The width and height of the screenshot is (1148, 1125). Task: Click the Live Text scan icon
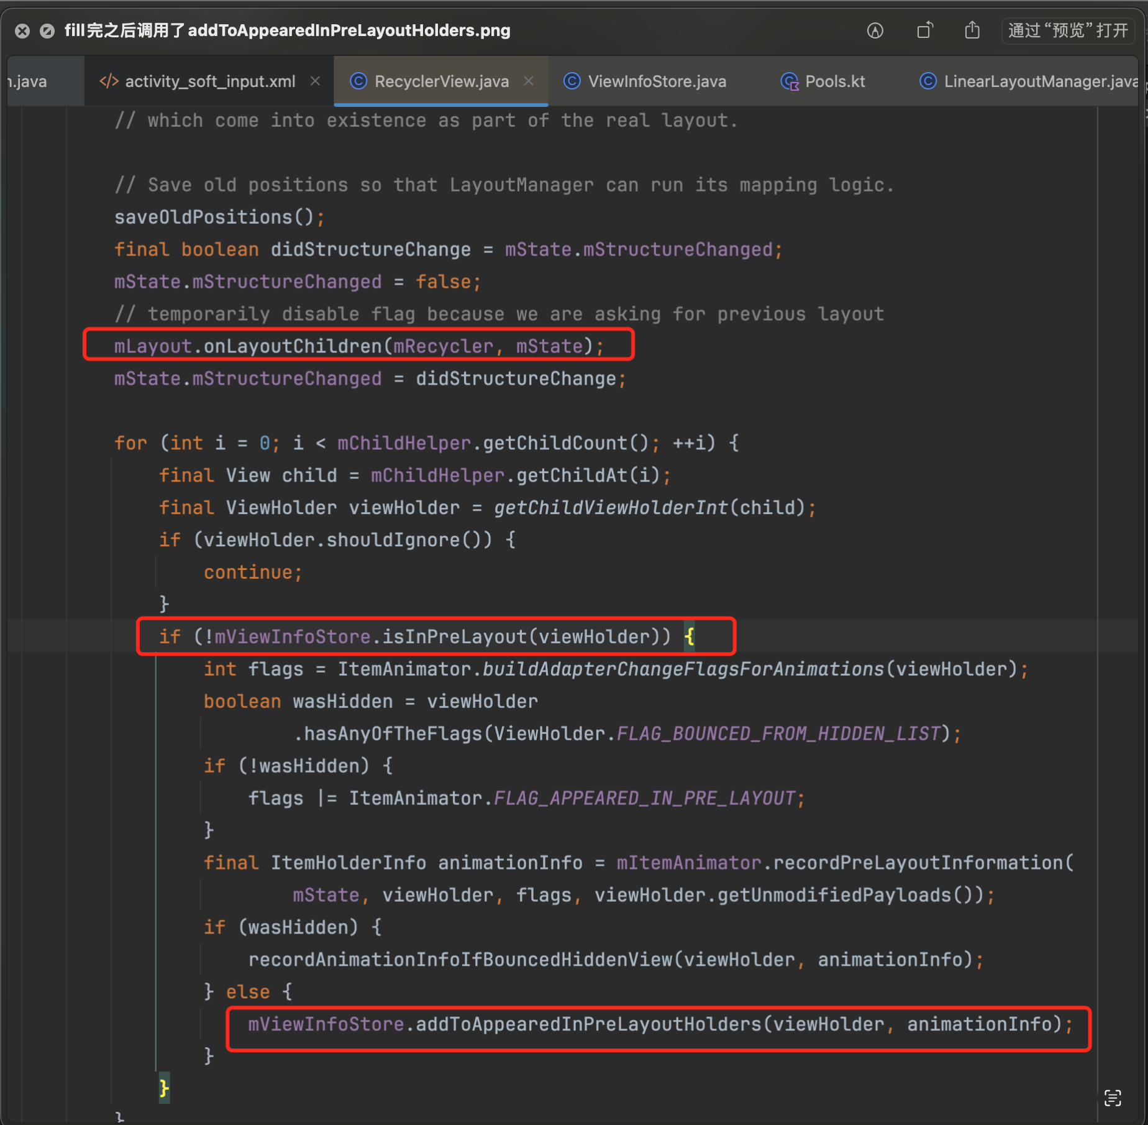pyautogui.click(x=1112, y=1098)
